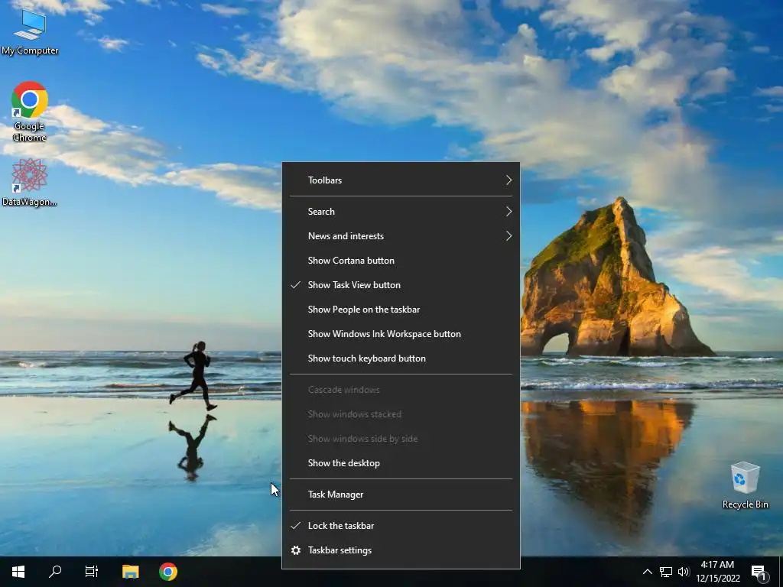The width and height of the screenshot is (783, 587).
Task: Open Google Chrome from the taskbar
Action: [168, 572]
